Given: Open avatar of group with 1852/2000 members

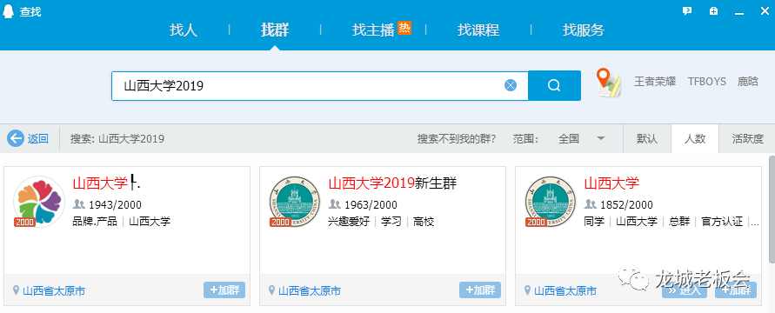Looking at the screenshot, I should point(551,202).
